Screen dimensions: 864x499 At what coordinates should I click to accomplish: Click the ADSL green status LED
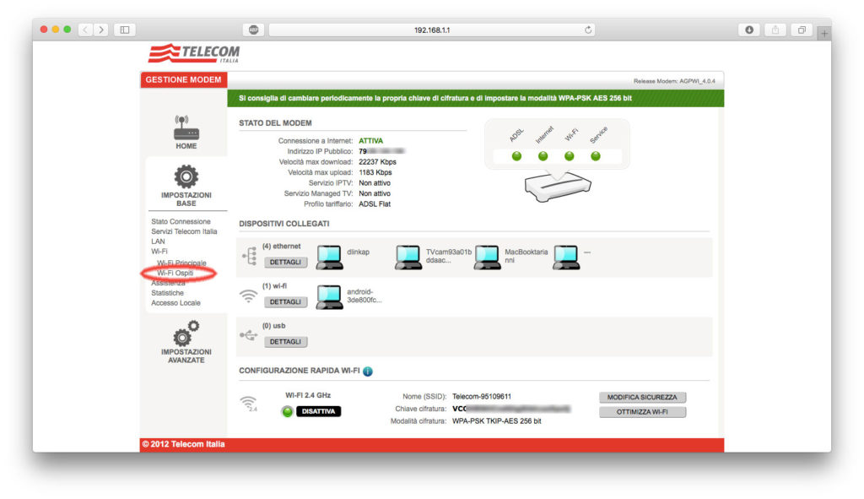(x=516, y=156)
